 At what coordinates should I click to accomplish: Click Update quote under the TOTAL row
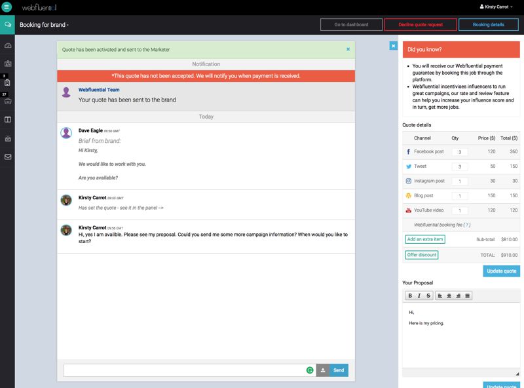click(501, 271)
